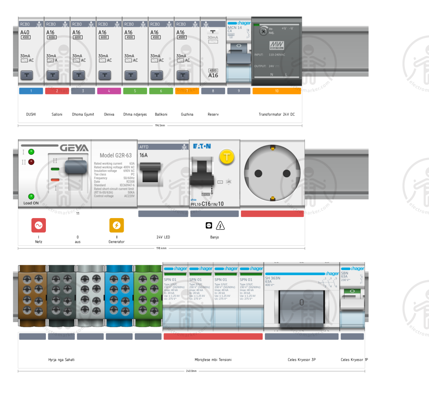Click the red label strip under the SPN 01 modules
This screenshot has width=429, height=394.
[x=213, y=336]
